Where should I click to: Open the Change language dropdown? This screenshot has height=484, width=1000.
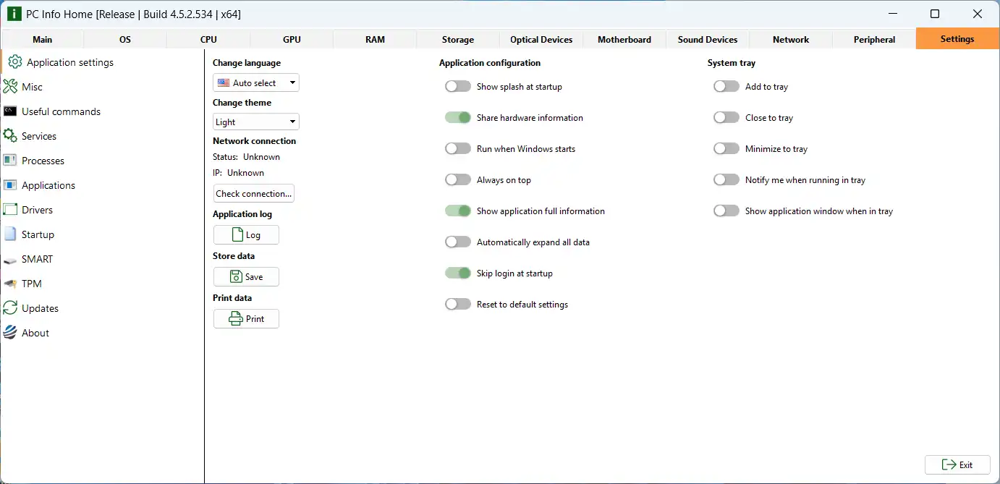[x=256, y=83]
